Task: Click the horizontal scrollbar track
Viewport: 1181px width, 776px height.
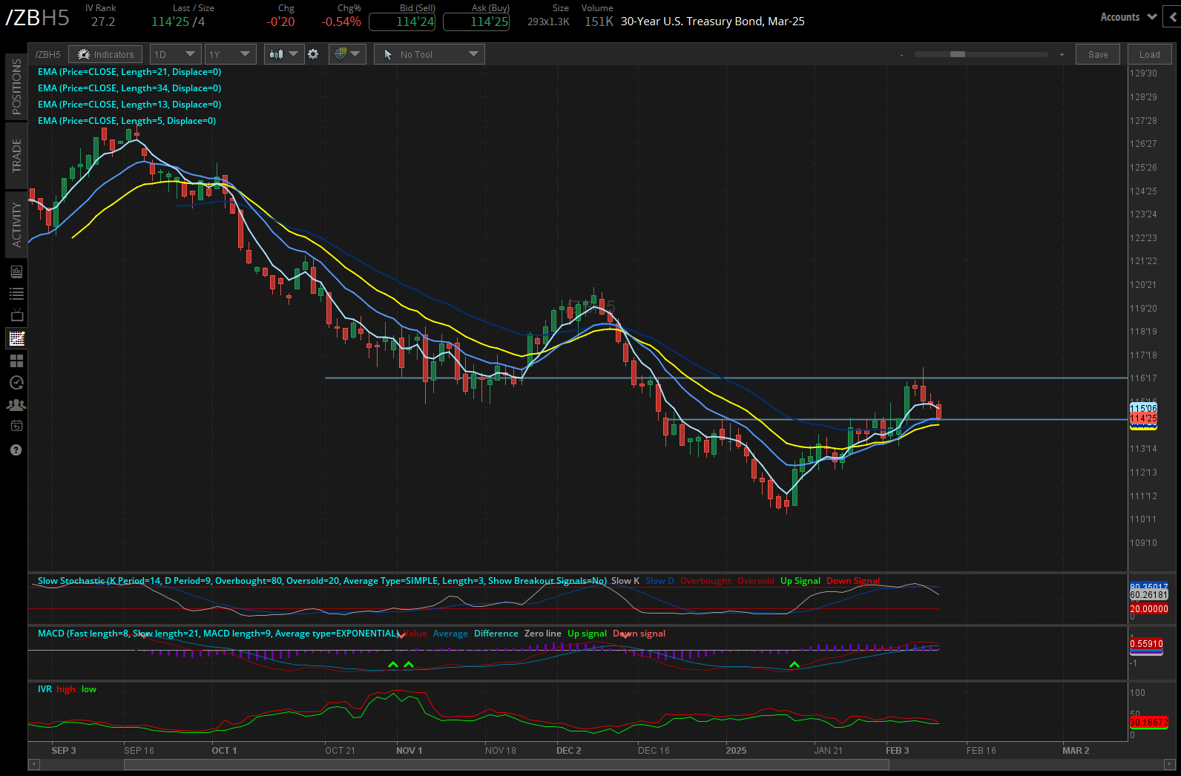Action: [x=602, y=764]
